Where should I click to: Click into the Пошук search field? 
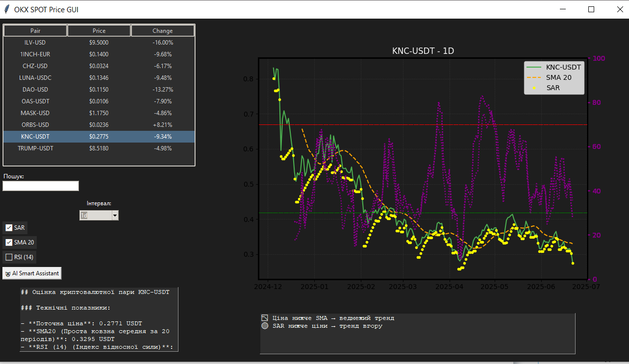point(41,186)
